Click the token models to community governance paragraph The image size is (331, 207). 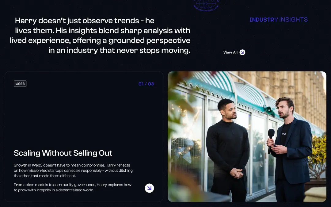(x=73, y=187)
